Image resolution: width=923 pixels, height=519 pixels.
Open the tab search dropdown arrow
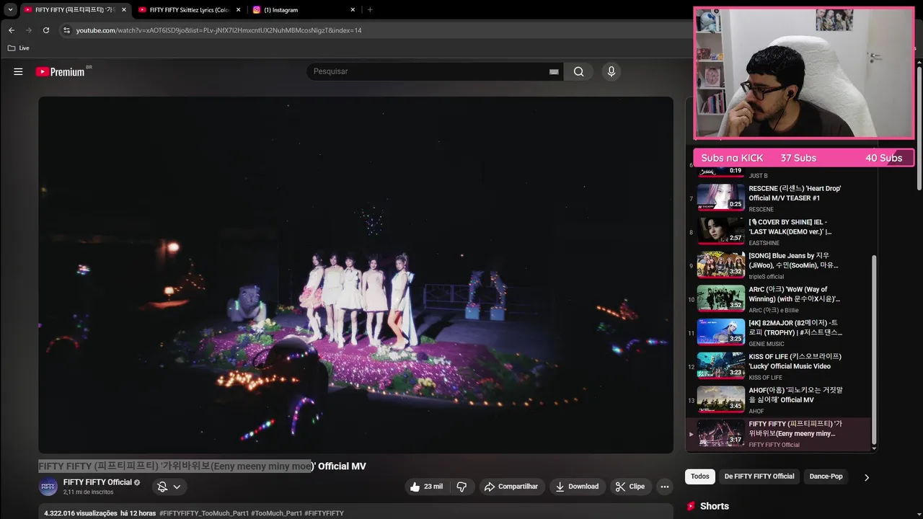tap(10, 9)
